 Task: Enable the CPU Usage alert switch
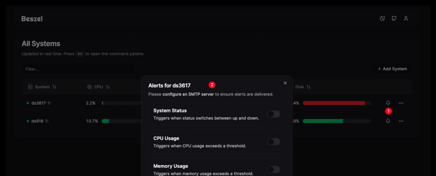click(x=274, y=142)
